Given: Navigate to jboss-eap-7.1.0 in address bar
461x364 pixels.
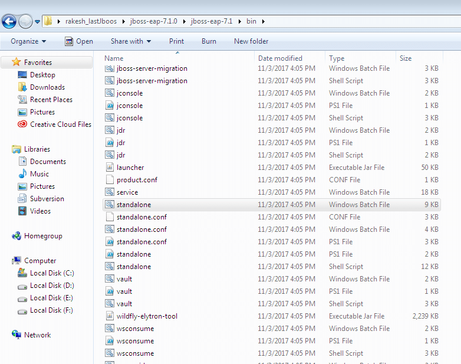Looking at the screenshot, I should click(x=156, y=22).
